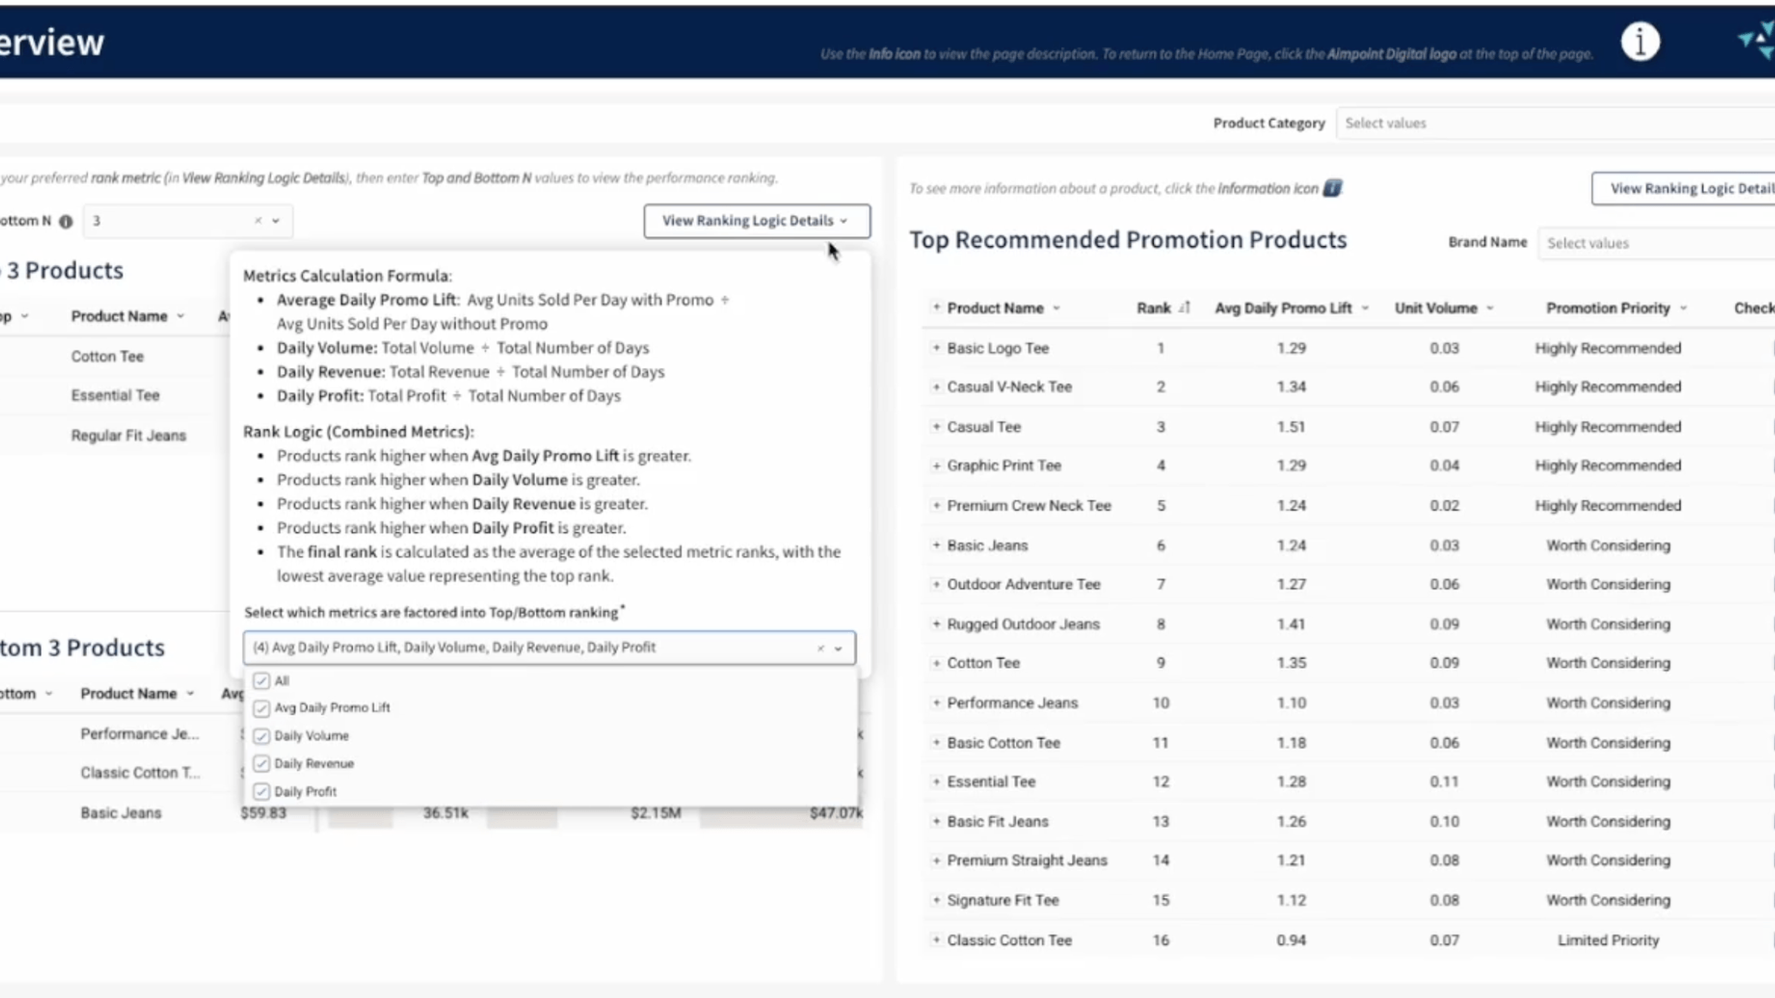Select Basic Jeans in Bottom 3 Products table
This screenshot has height=998, width=1775.
click(121, 813)
